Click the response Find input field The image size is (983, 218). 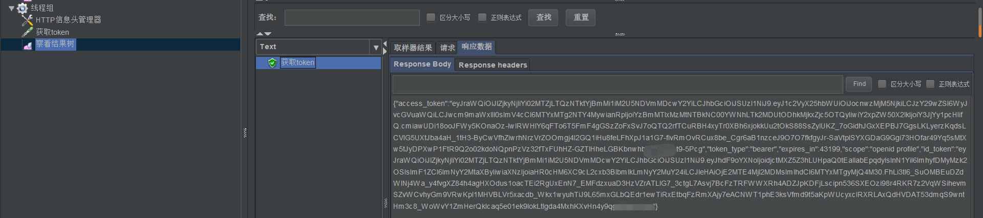point(617,84)
